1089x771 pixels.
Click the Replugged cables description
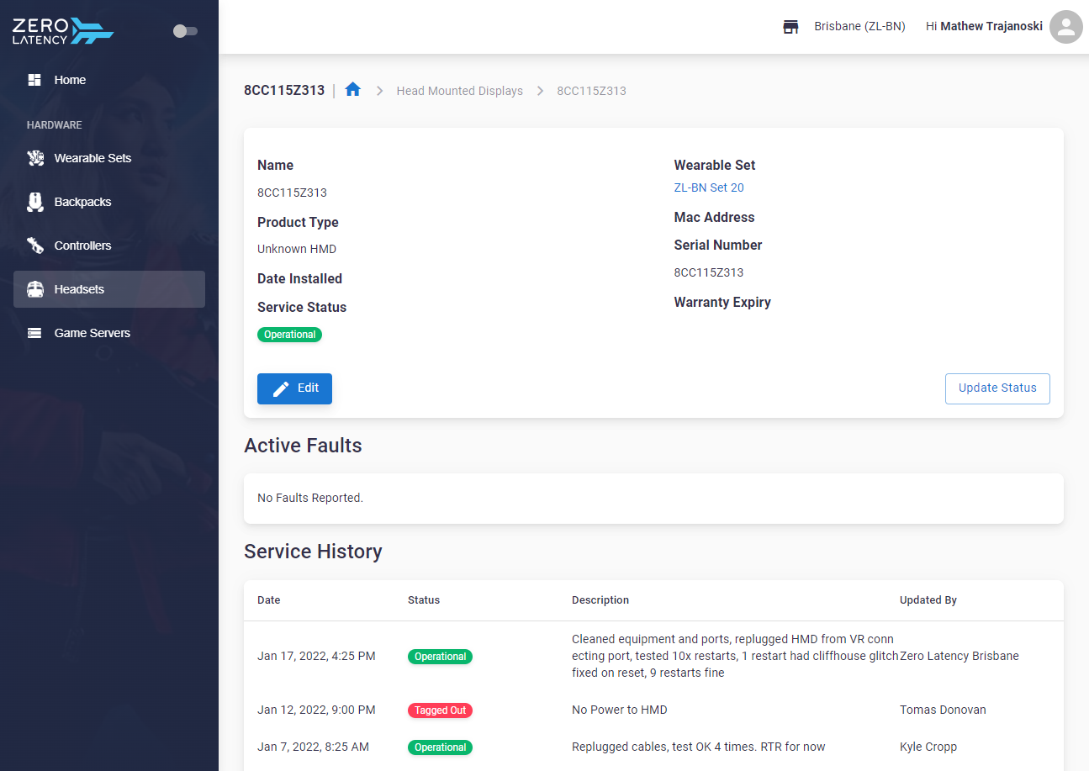pos(699,747)
